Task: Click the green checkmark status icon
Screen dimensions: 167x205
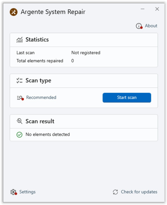Action: tap(19, 135)
